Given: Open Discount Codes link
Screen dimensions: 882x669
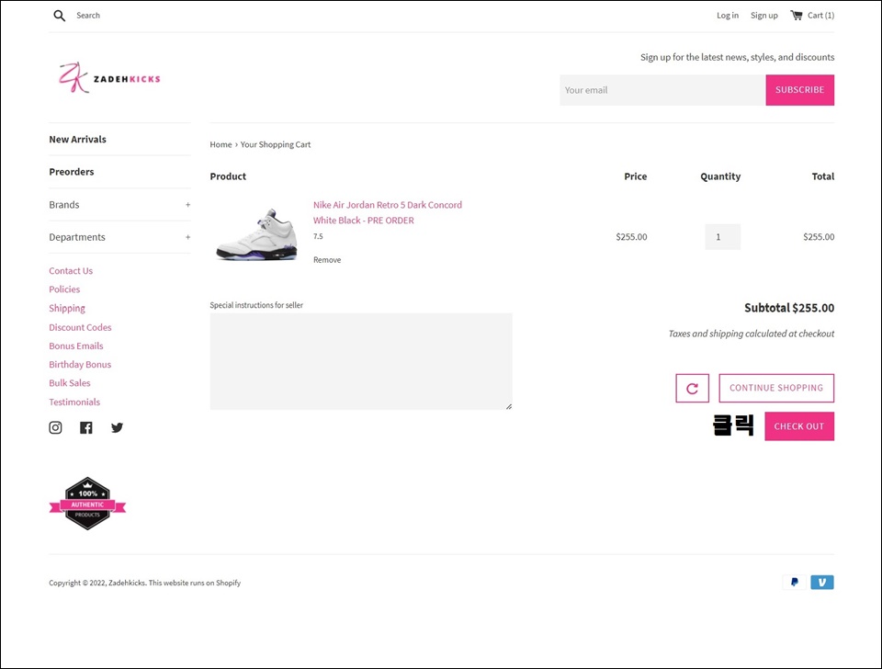Looking at the screenshot, I should pyautogui.click(x=80, y=327).
